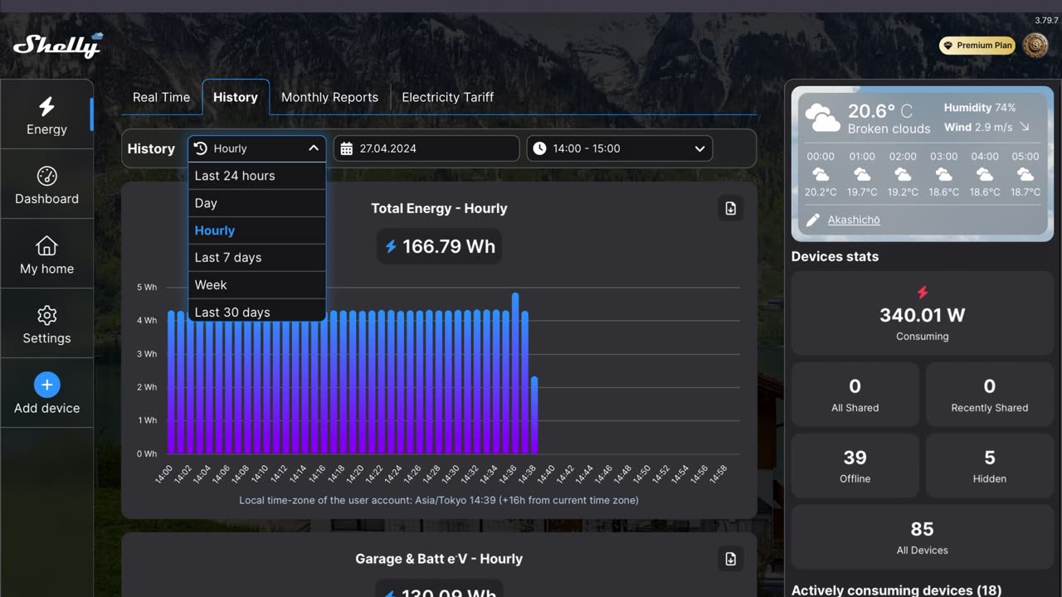Open the All Shared devices card

(x=855, y=395)
